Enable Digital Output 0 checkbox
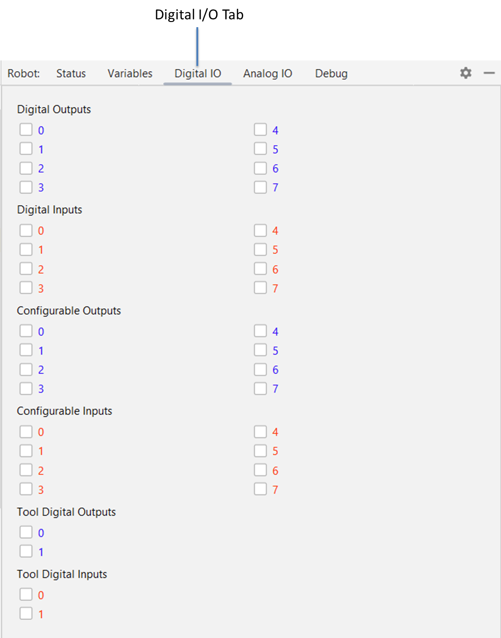This screenshot has height=638, width=501. 26,130
